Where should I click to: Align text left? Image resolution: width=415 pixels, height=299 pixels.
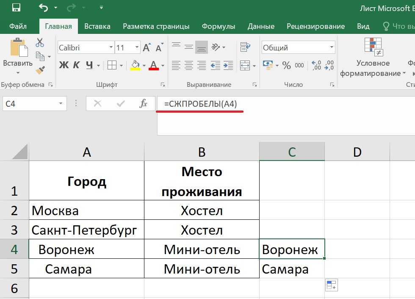coord(176,65)
